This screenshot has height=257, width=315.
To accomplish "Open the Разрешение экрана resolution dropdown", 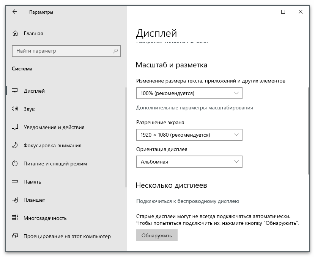I will 189,134.
